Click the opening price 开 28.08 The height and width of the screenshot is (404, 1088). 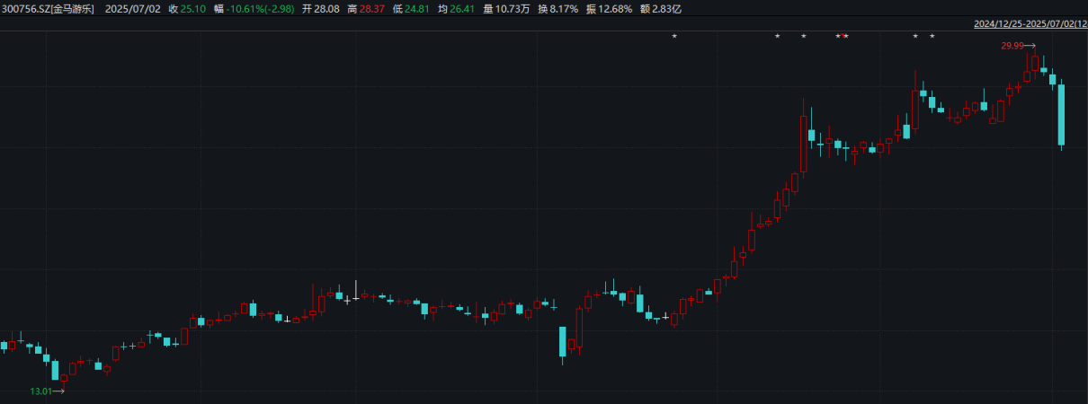click(319, 8)
